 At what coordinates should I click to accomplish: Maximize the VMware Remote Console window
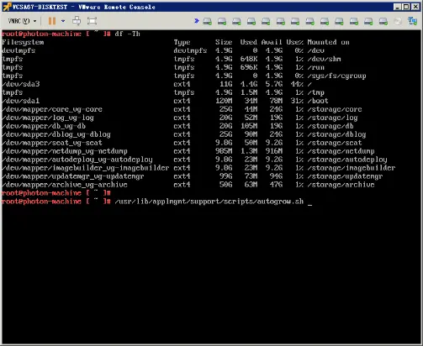coord(406,7)
